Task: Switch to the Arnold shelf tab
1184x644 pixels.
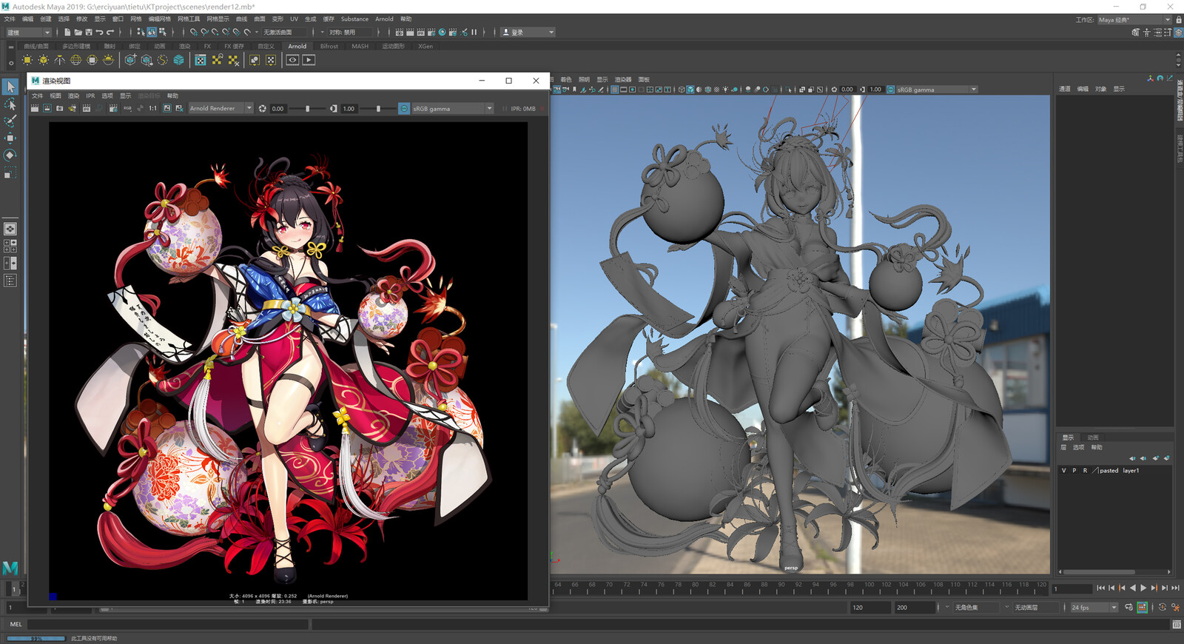Action: [x=297, y=46]
